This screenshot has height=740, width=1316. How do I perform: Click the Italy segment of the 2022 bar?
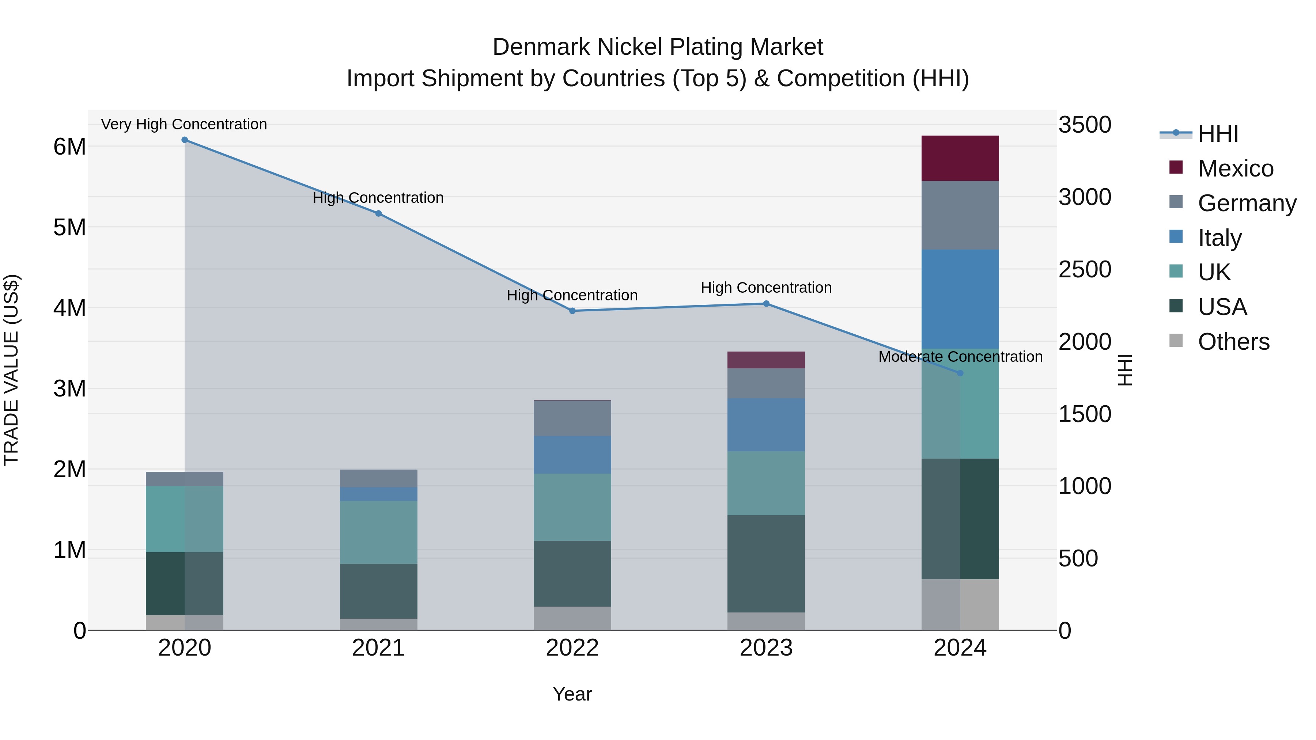pyautogui.click(x=573, y=455)
